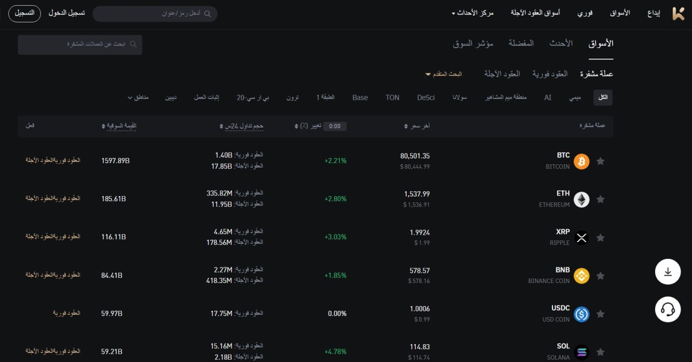The image size is (692, 362).
Task: Select the عملة مشفرة sub-tab
Action: 596,74
